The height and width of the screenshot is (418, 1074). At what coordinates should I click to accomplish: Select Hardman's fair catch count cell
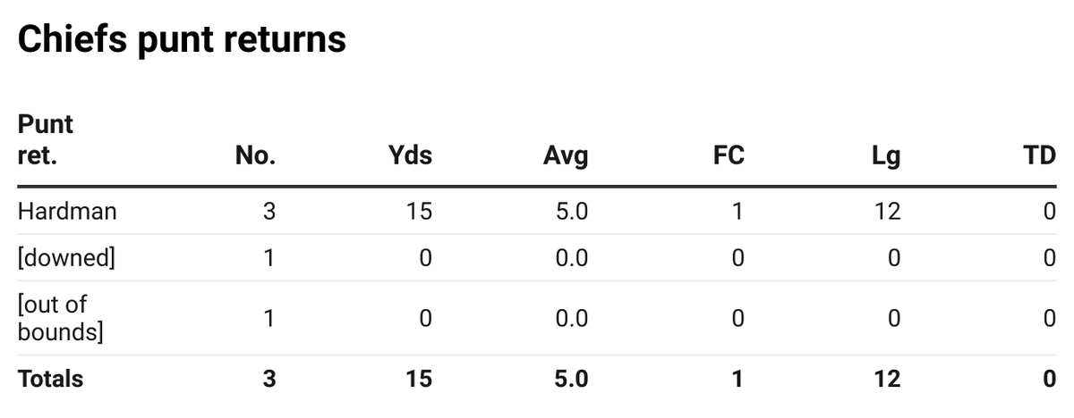[737, 212]
